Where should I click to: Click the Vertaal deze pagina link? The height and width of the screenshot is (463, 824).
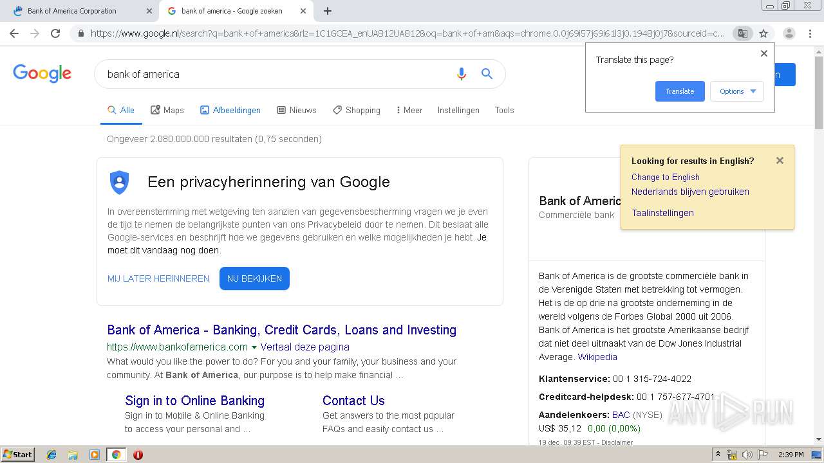point(304,347)
